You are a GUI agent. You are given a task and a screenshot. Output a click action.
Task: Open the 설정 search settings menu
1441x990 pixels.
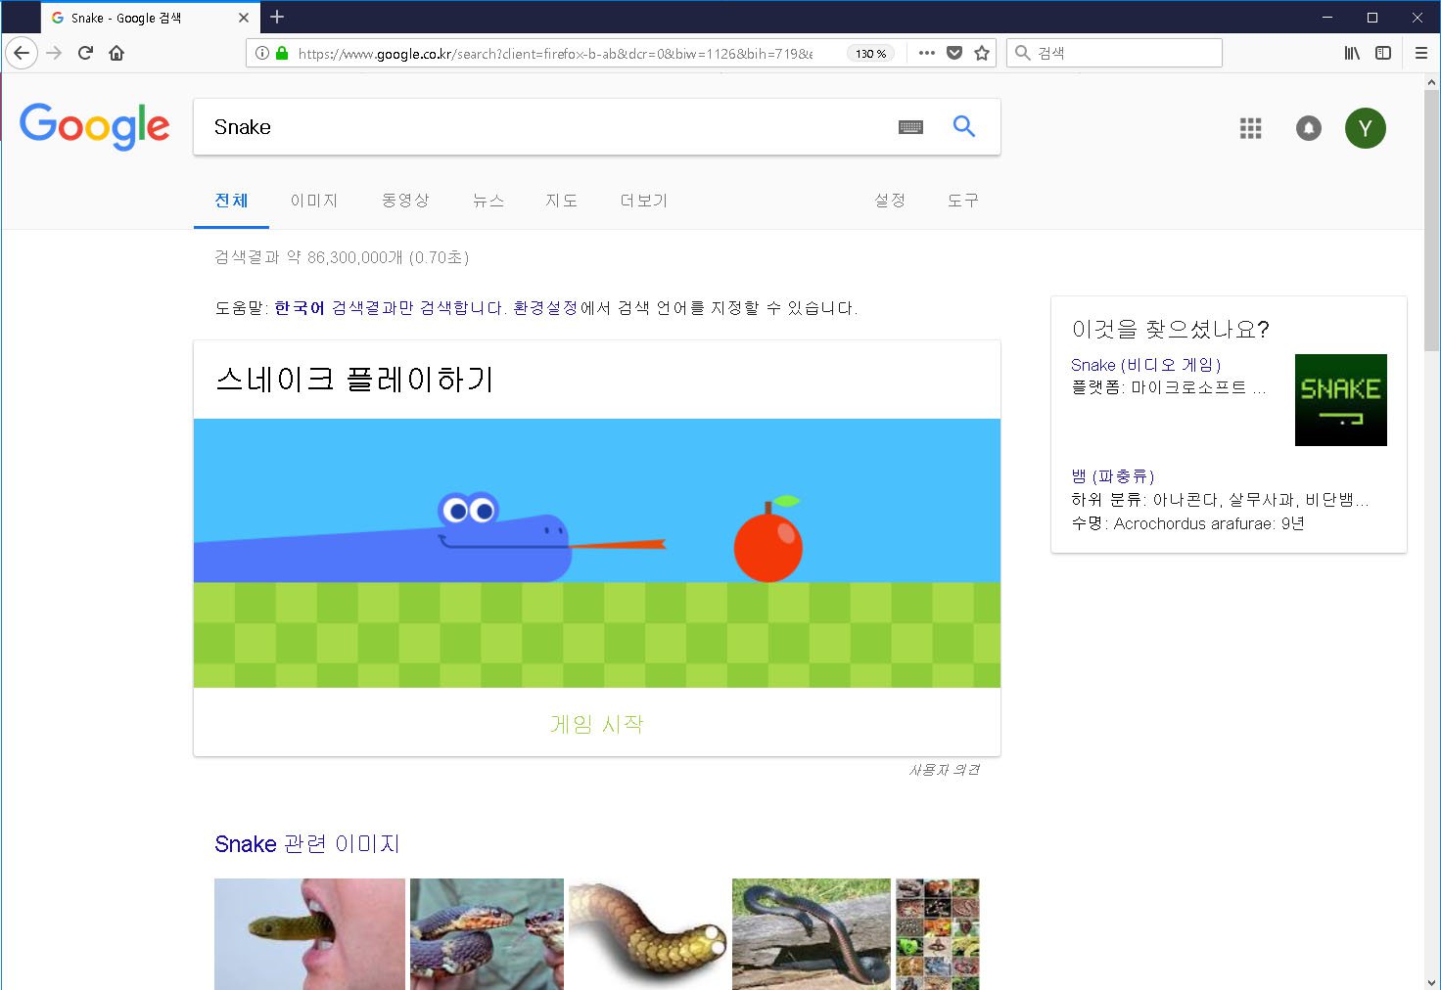click(x=890, y=201)
